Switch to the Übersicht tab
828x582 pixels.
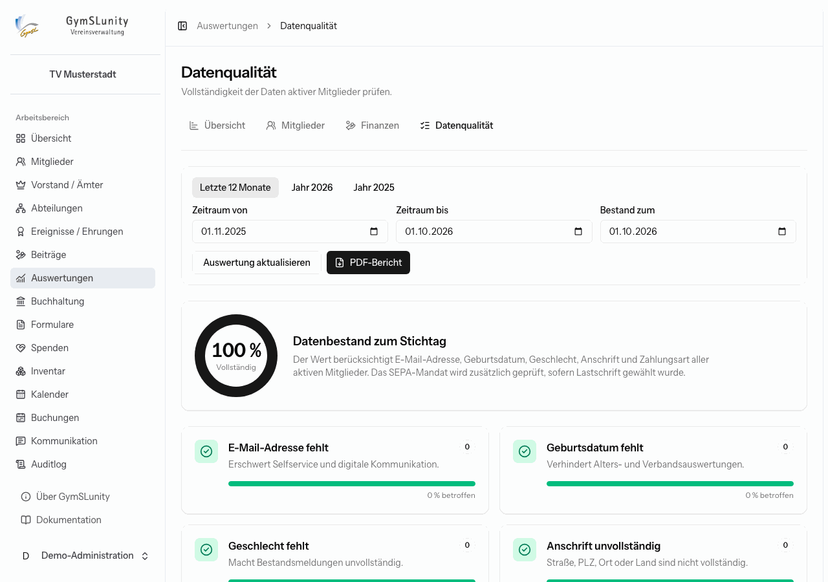pyautogui.click(x=217, y=125)
